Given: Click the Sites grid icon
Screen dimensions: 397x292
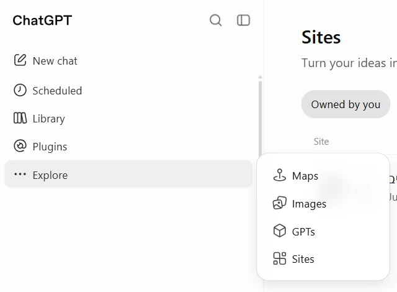Looking at the screenshot, I should [x=280, y=258].
